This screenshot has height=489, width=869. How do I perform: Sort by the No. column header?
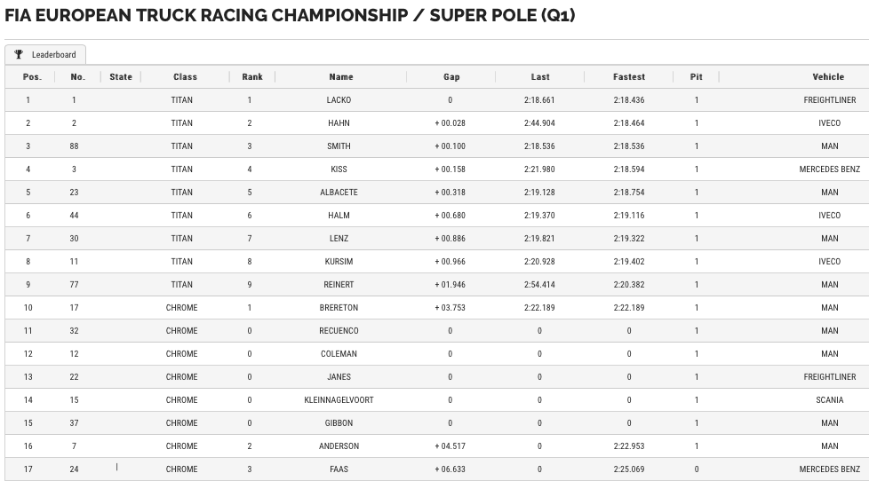78,77
